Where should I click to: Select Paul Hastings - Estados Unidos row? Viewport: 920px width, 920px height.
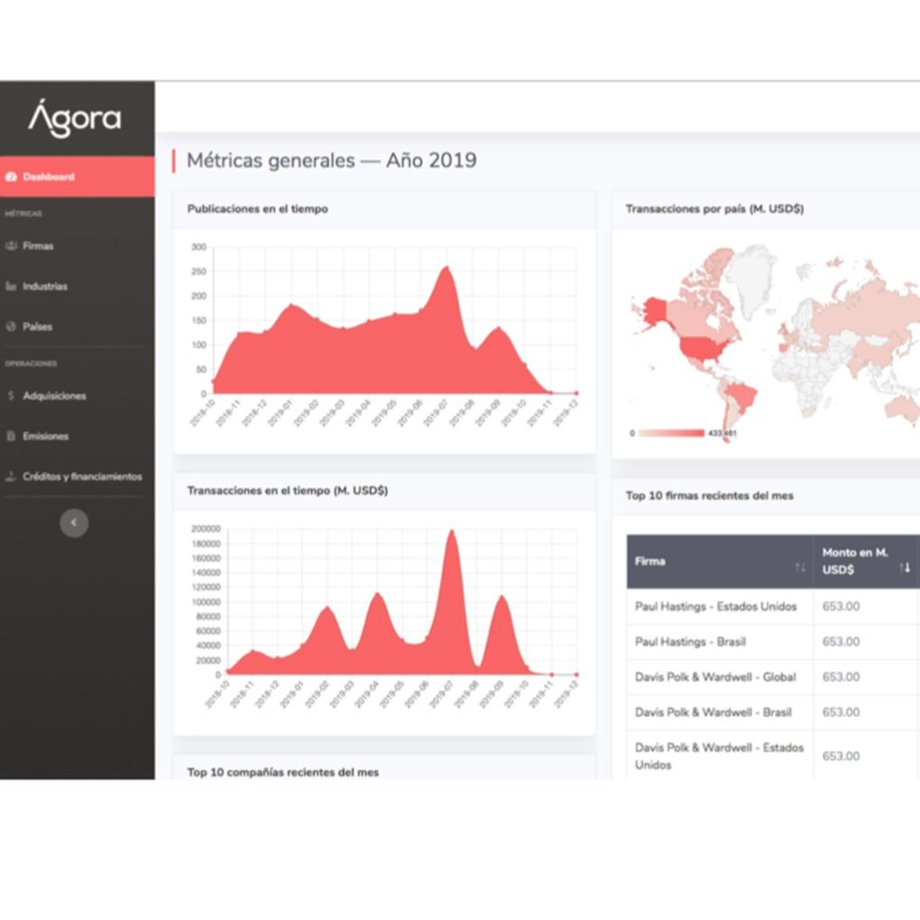[715, 606]
